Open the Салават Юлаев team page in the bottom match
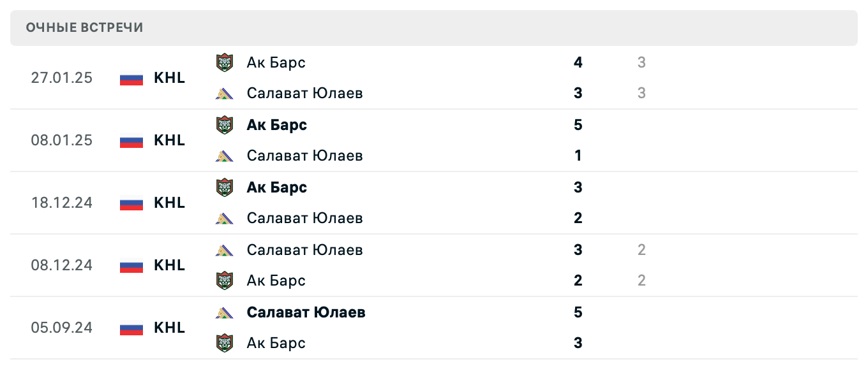 305,312
